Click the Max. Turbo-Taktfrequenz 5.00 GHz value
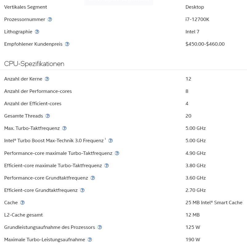This screenshot has height=248, width=247. point(196,128)
